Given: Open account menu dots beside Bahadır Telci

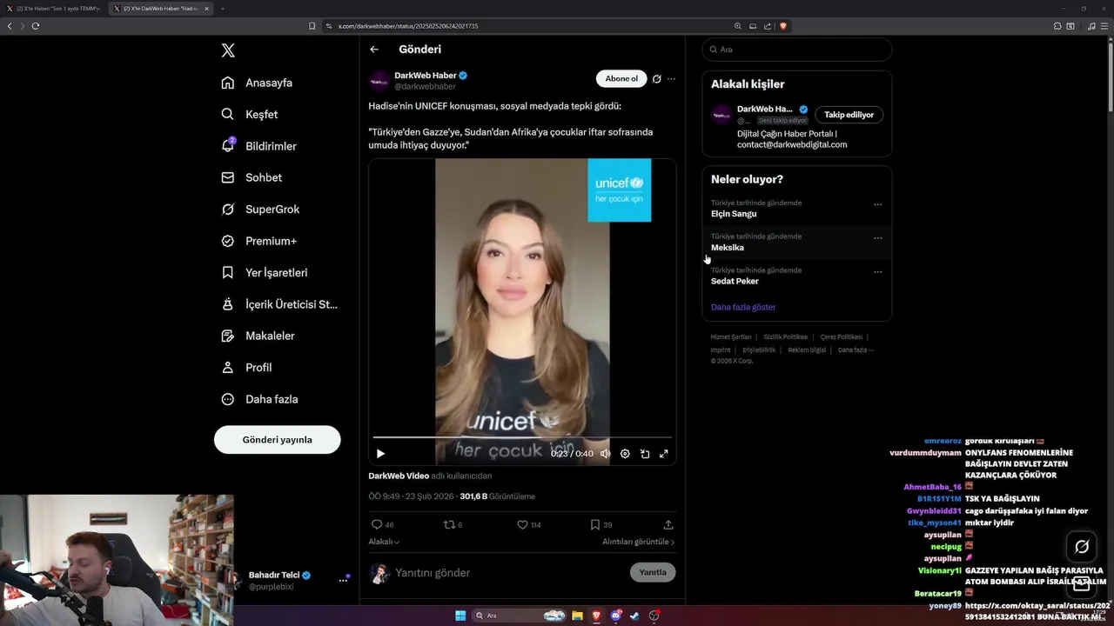Looking at the screenshot, I should (x=343, y=581).
